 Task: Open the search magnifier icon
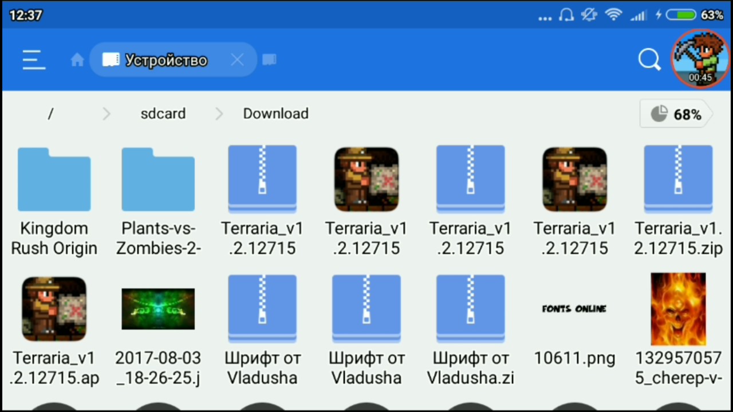pos(649,60)
